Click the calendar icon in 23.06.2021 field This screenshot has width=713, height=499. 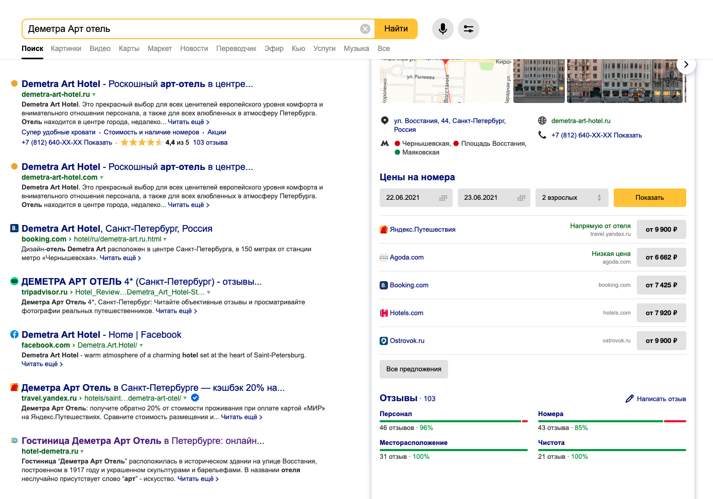pyautogui.click(x=521, y=198)
